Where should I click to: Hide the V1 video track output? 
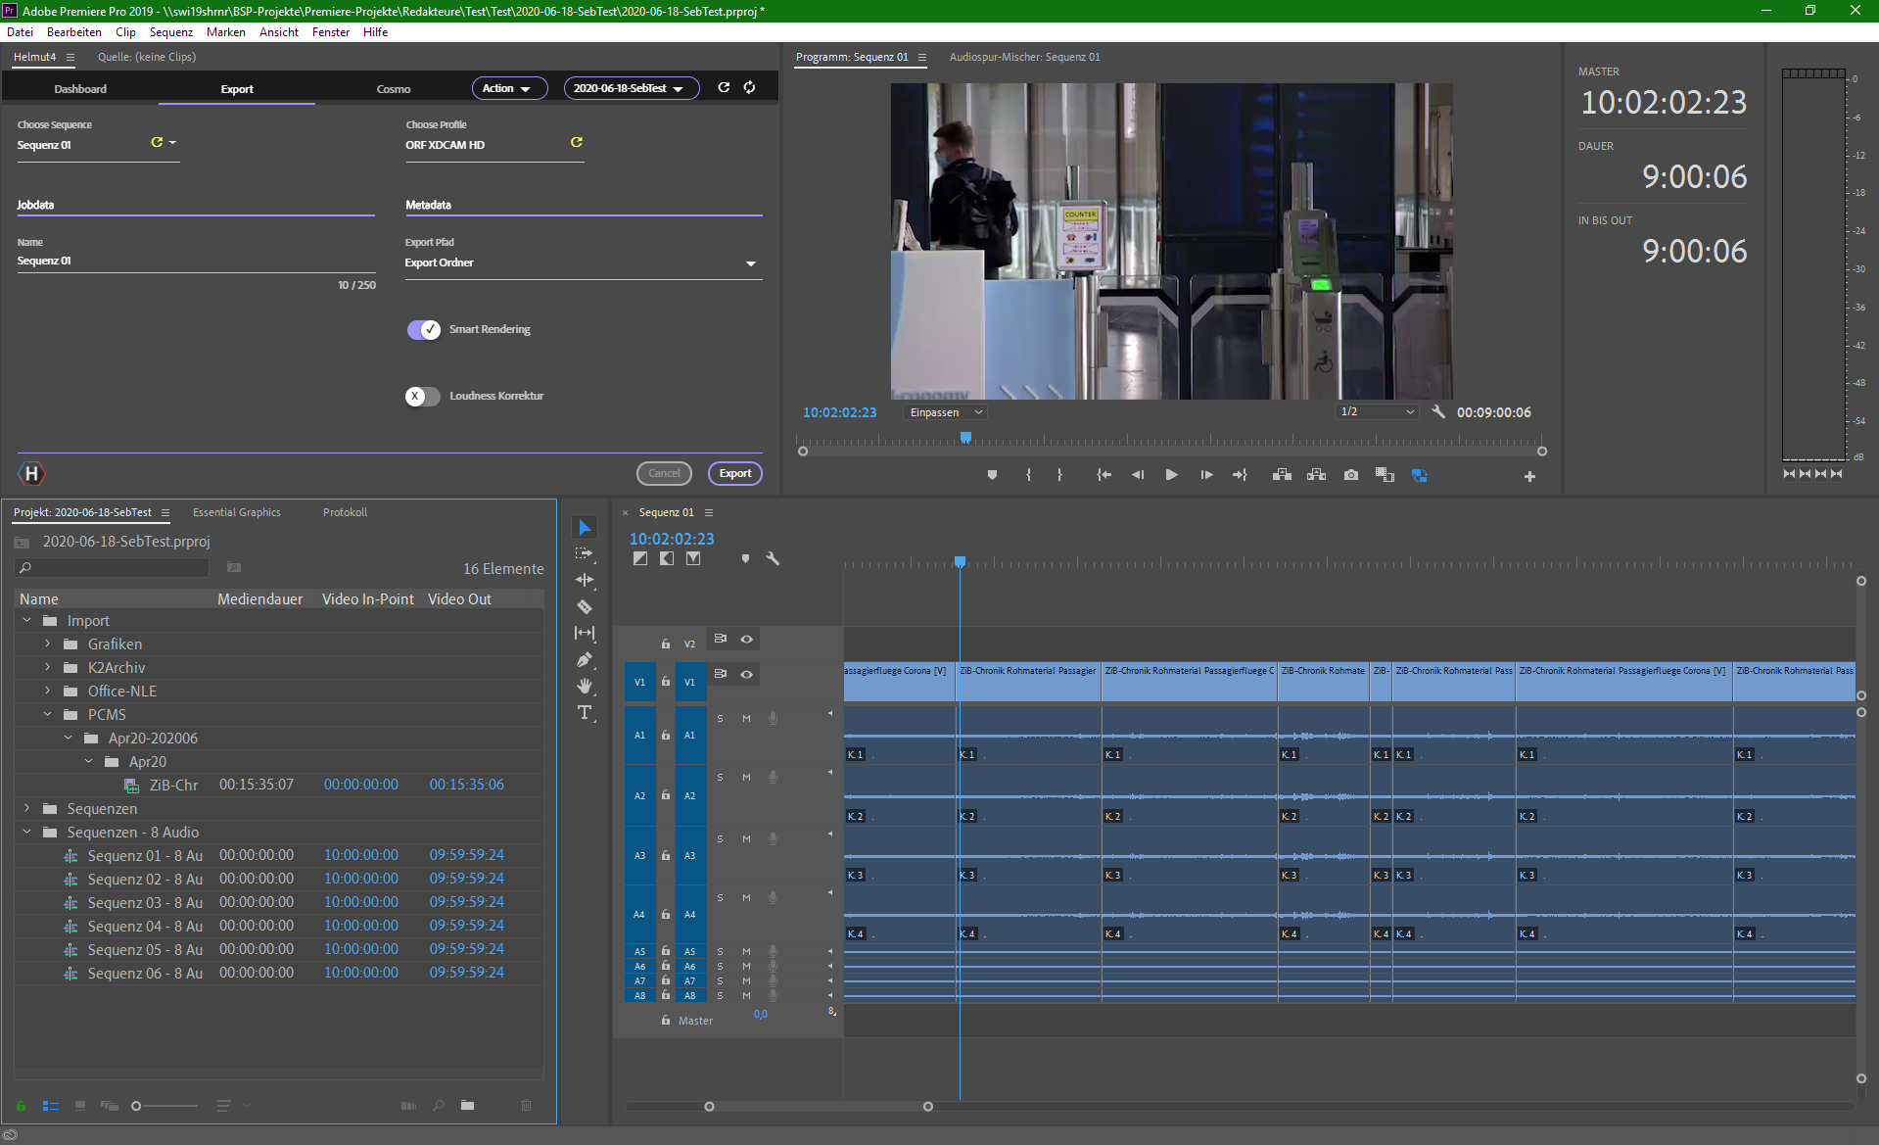click(x=746, y=674)
